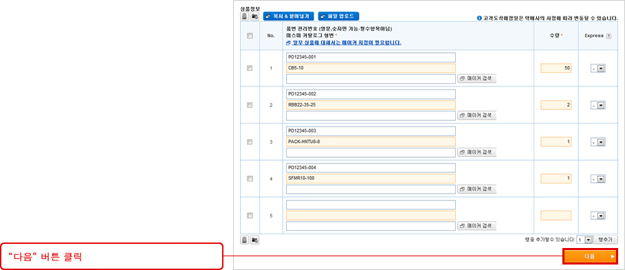Click the blue info icon beside delivery notice

point(479,18)
